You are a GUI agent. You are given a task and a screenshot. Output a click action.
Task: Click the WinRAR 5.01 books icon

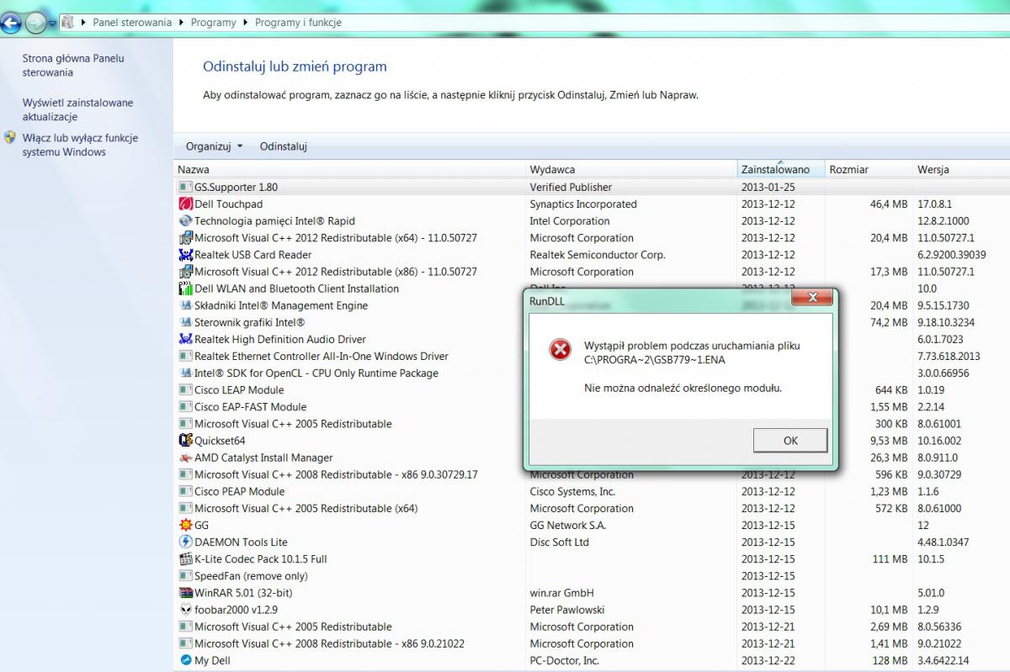coord(186,592)
